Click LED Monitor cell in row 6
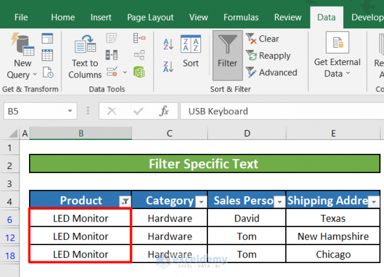384x277 pixels. (80, 218)
